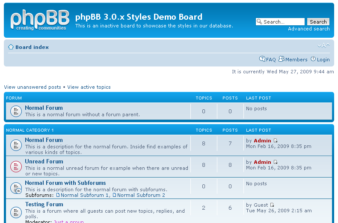Click the phpBB logo
Viewport: 338px width, 223px height.
point(40,20)
